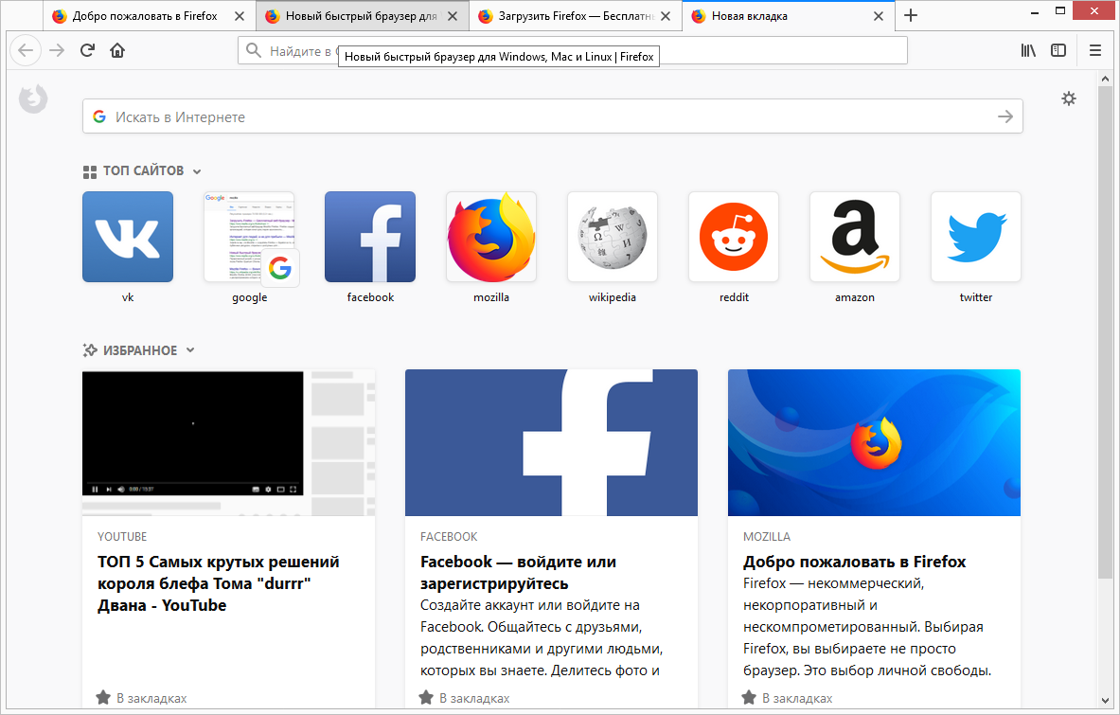Click the gray Firefox logo at top left
The height and width of the screenshot is (715, 1120).
33,98
